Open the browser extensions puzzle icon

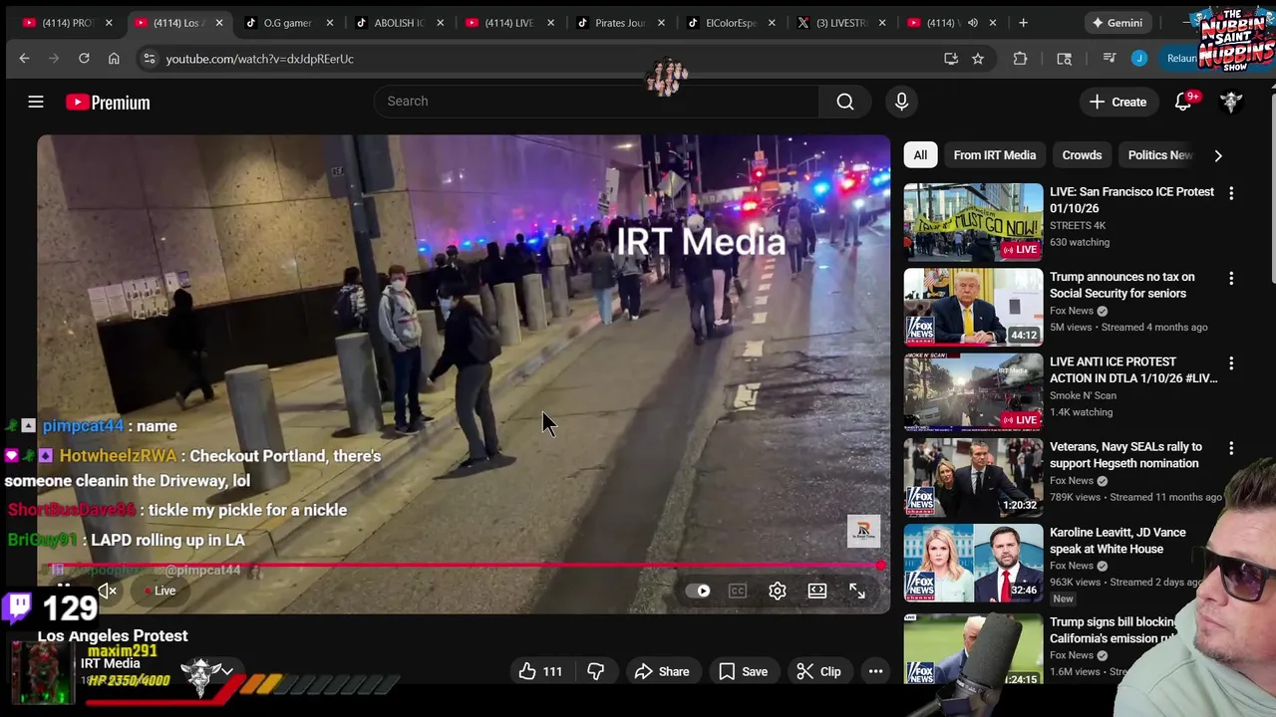pos(1020,59)
